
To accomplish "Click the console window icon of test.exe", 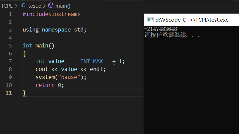I will [x=150, y=20].
